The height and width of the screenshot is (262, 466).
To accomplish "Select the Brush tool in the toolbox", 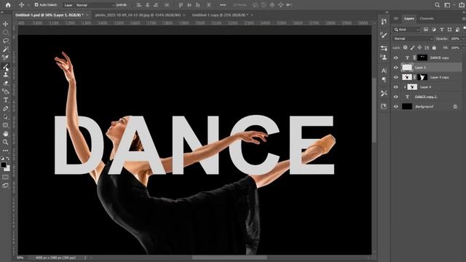I will click(x=5, y=66).
